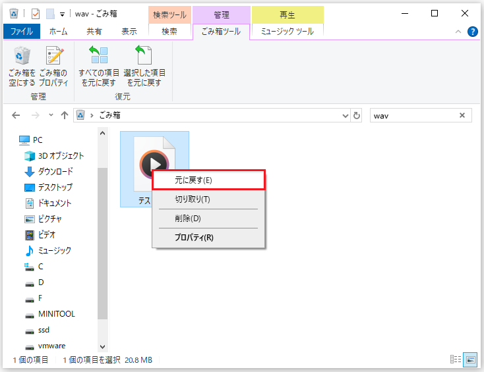Open ピクチャ folder in sidebar
The height and width of the screenshot is (372, 484).
[x=44, y=219]
